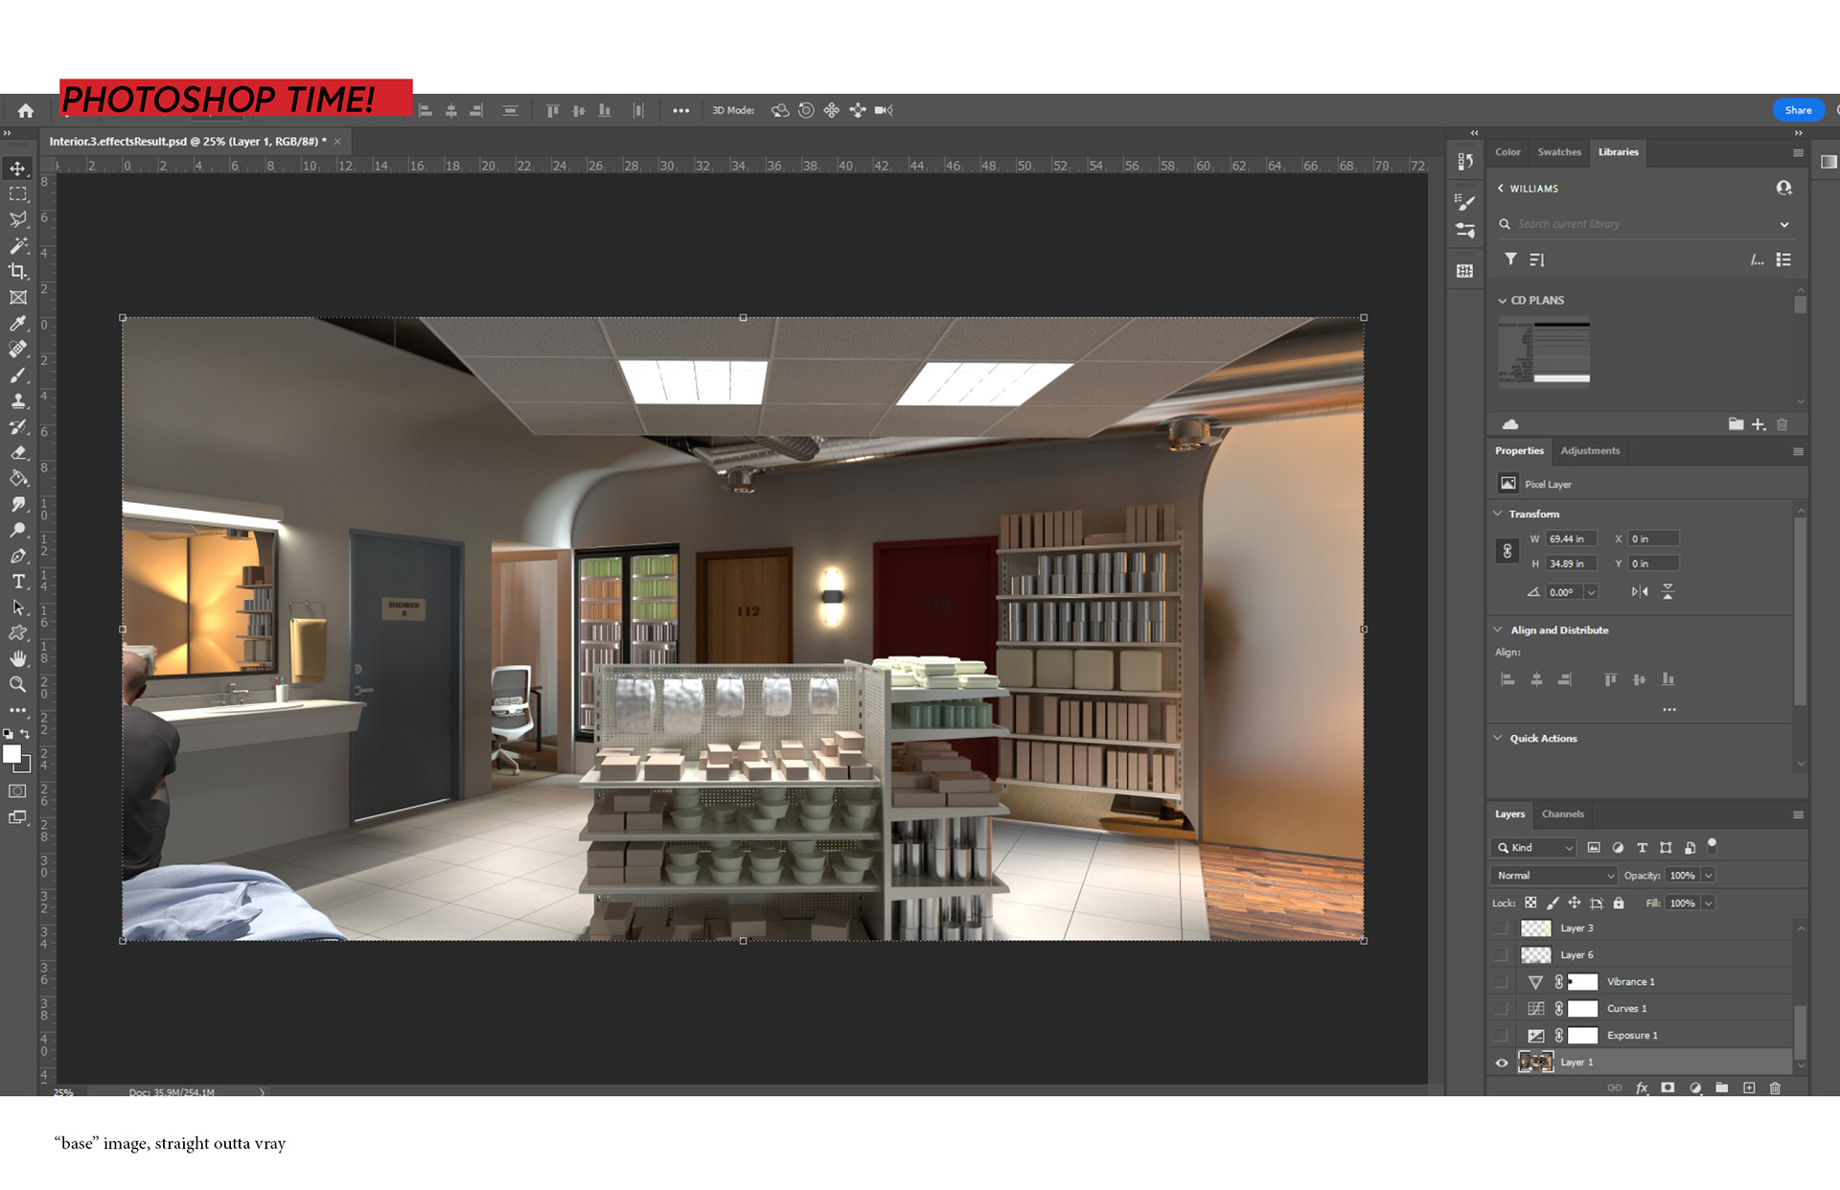Image resolution: width=1840 pixels, height=1190 pixels.
Task: Open the Normal blend mode dropdown
Action: tap(1552, 875)
